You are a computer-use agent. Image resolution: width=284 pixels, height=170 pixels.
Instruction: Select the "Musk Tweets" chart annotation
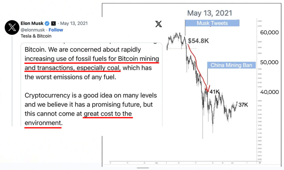[x=212, y=23]
